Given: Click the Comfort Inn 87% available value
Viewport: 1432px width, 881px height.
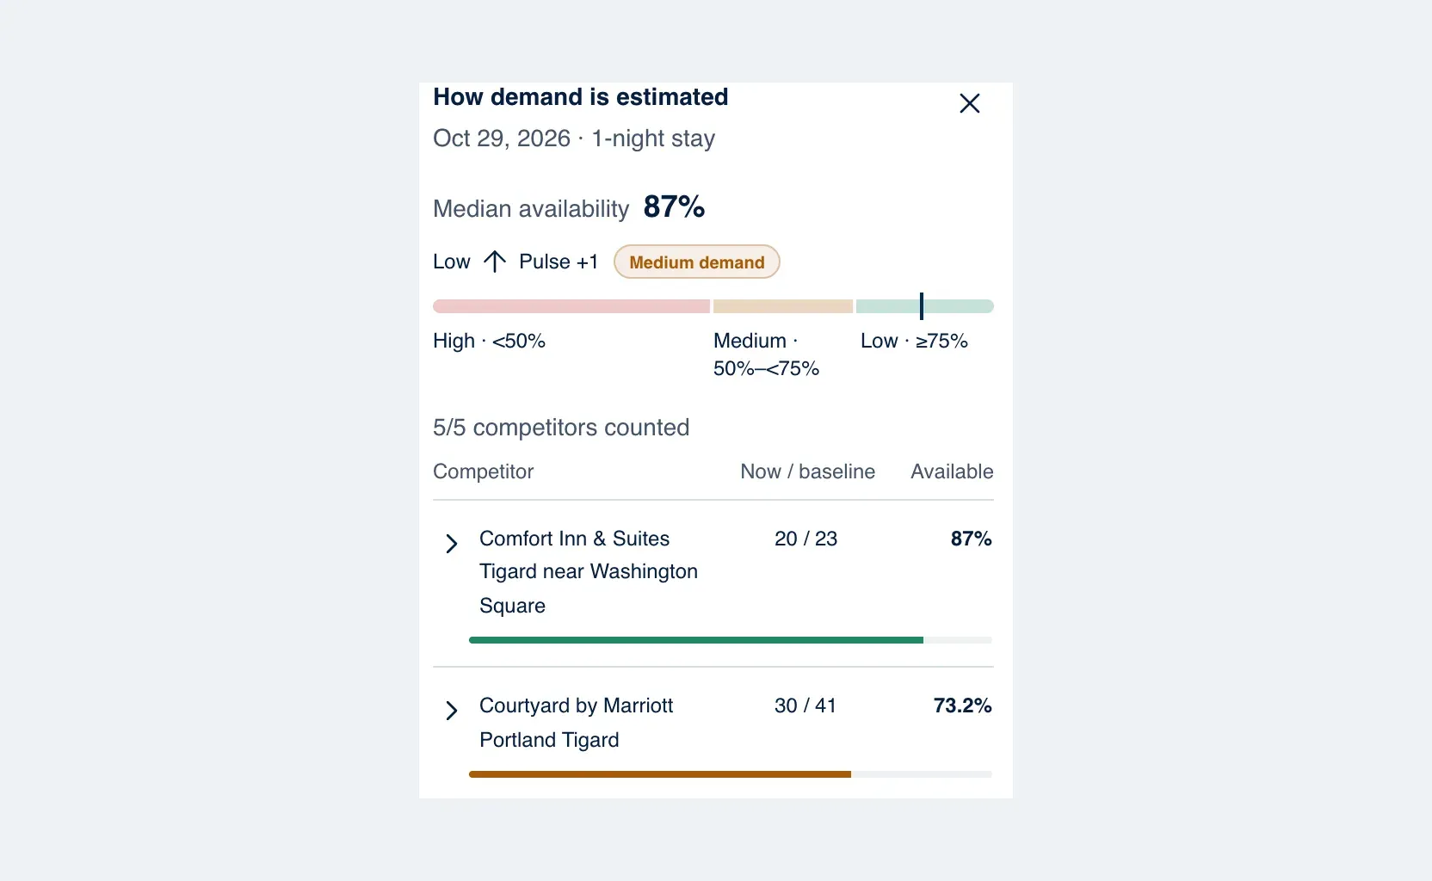Looking at the screenshot, I should pos(971,539).
